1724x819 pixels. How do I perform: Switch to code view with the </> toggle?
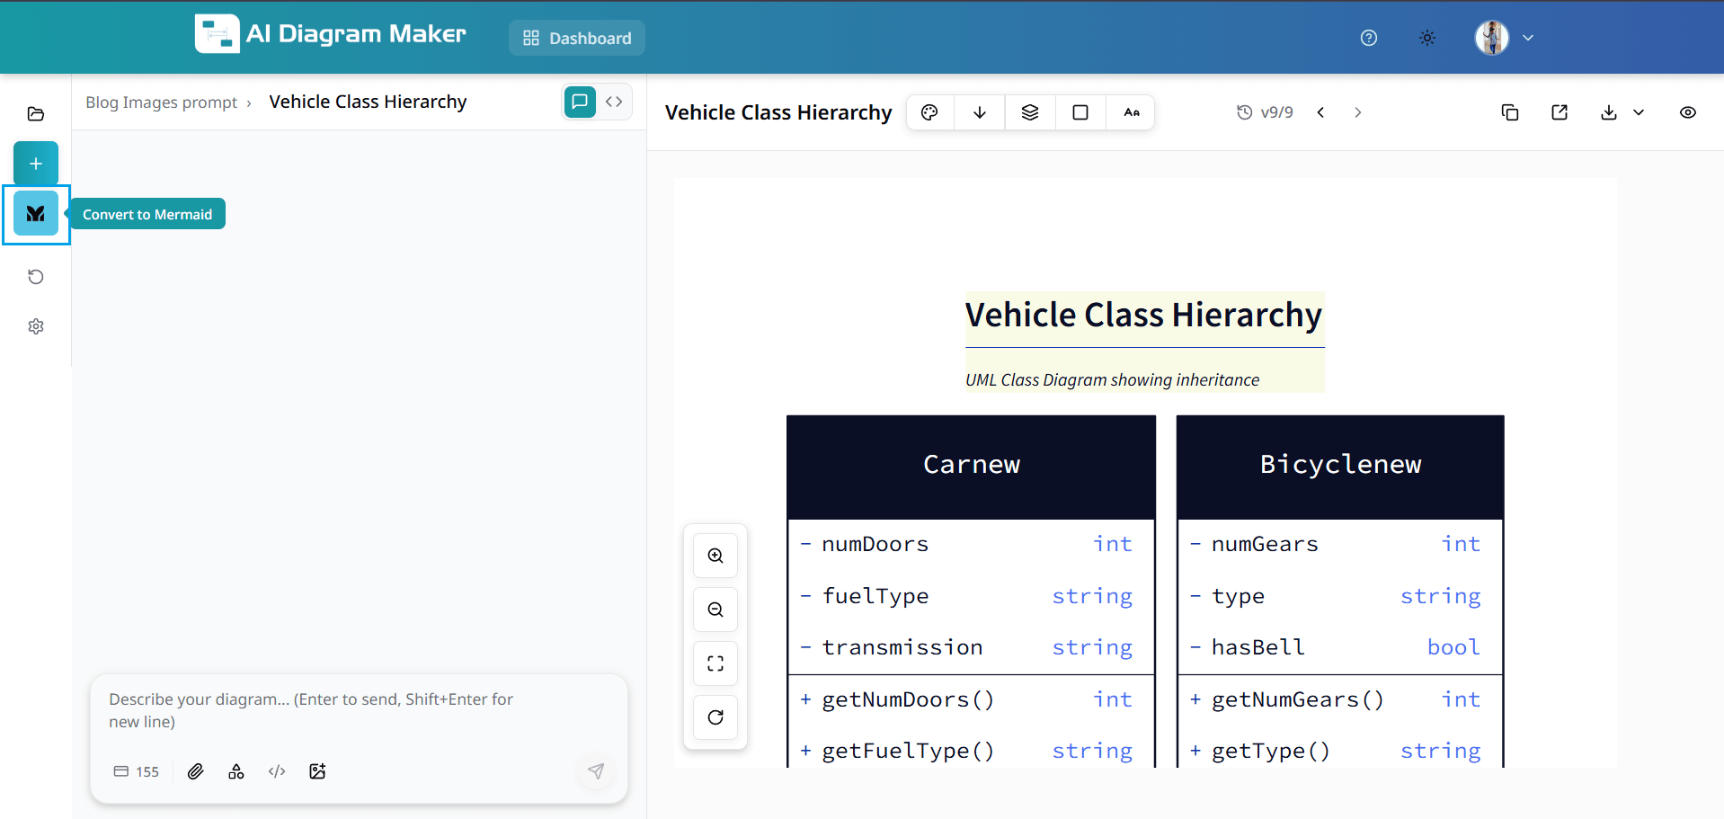coord(614,102)
